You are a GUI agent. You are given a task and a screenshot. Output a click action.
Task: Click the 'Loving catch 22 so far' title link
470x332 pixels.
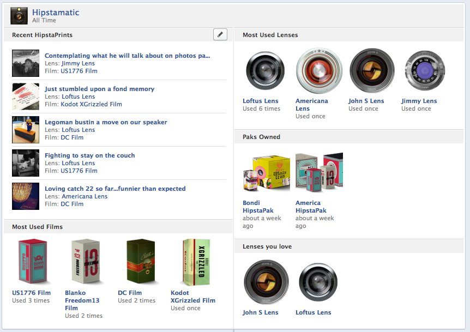click(x=115, y=189)
